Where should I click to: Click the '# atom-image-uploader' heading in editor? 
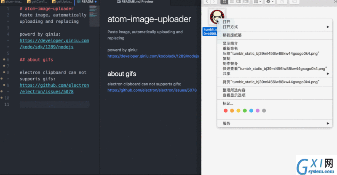click(x=47, y=8)
